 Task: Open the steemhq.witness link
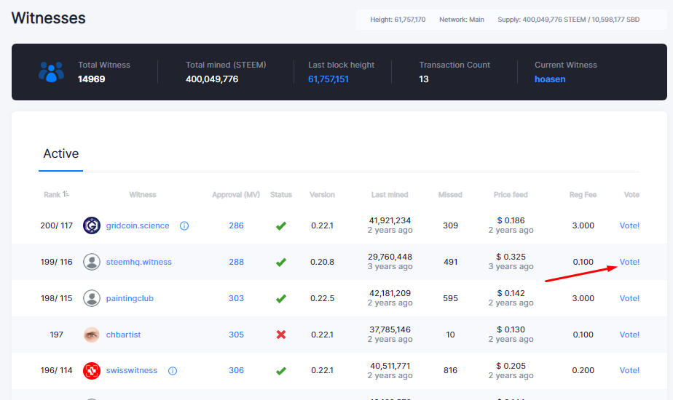point(138,262)
